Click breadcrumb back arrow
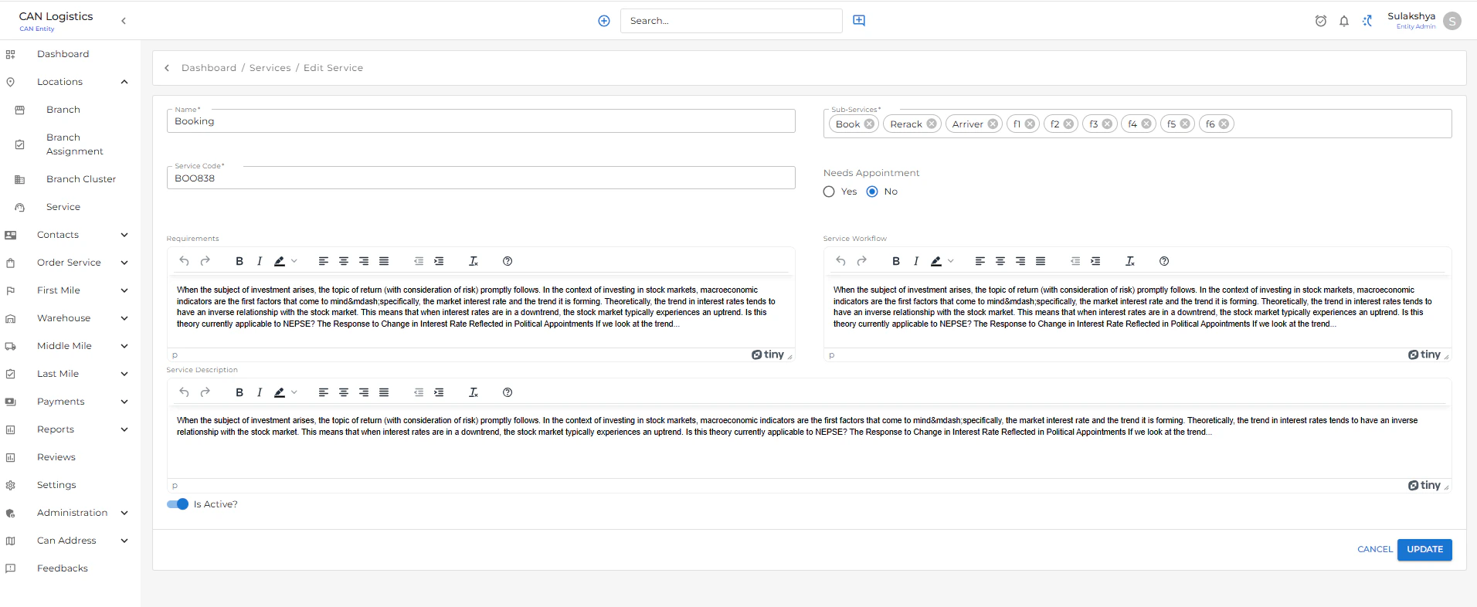The height and width of the screenshot is (607, 1477). pyautogui.click(x=167, y=68)
